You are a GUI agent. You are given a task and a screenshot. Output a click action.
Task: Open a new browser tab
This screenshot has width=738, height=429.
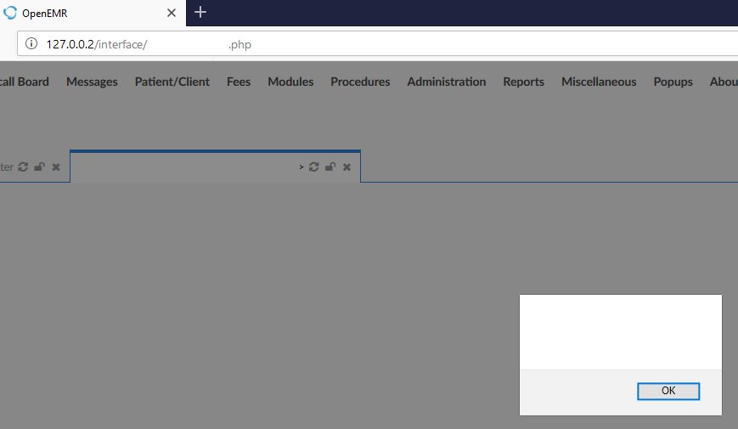click(x=200, y=12)
